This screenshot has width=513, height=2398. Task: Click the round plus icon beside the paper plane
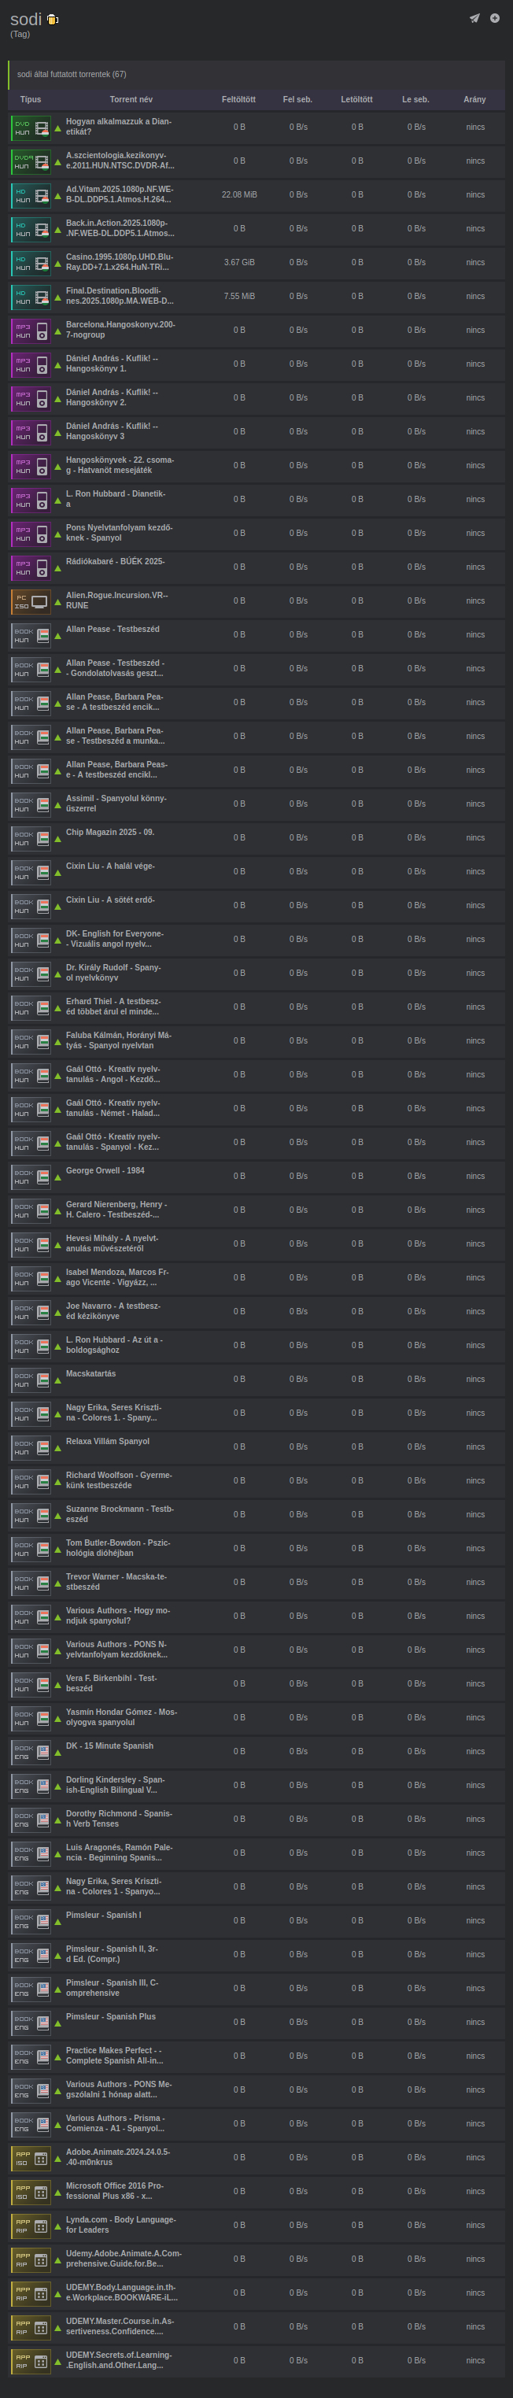(494, 17)
